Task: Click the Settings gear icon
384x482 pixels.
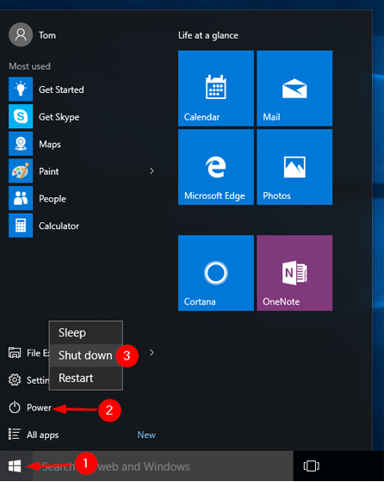Action: 15,380
